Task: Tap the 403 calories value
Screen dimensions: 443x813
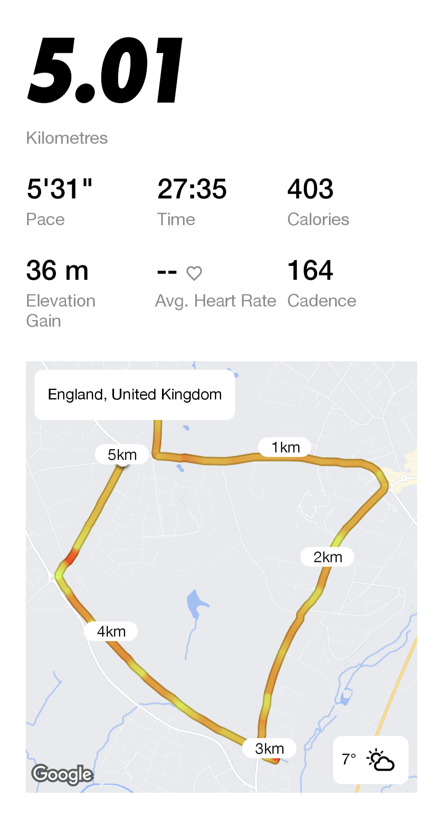Action: click(x=311, y=189)
